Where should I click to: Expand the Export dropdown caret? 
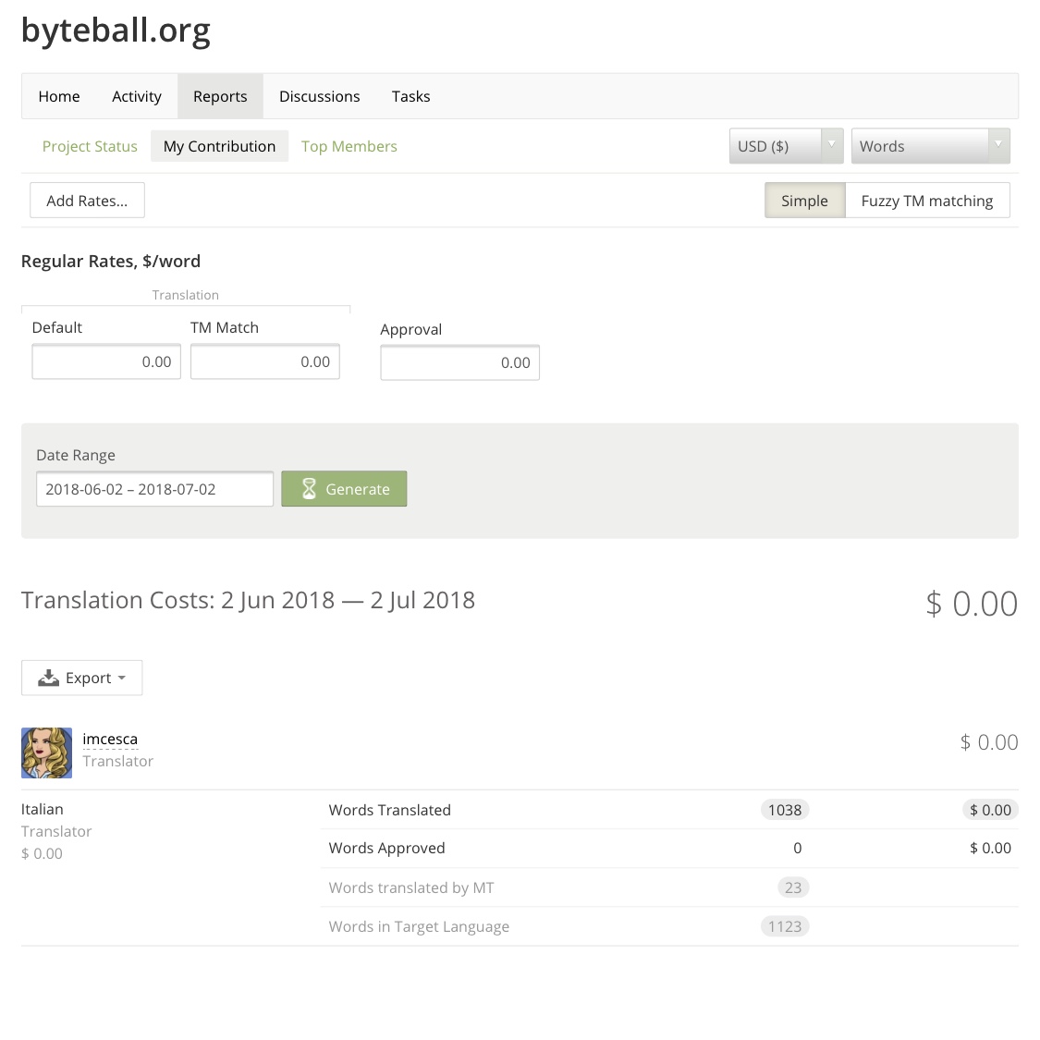[122, 678]
